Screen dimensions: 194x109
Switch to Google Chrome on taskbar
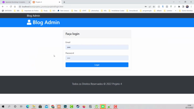[53, 106]
